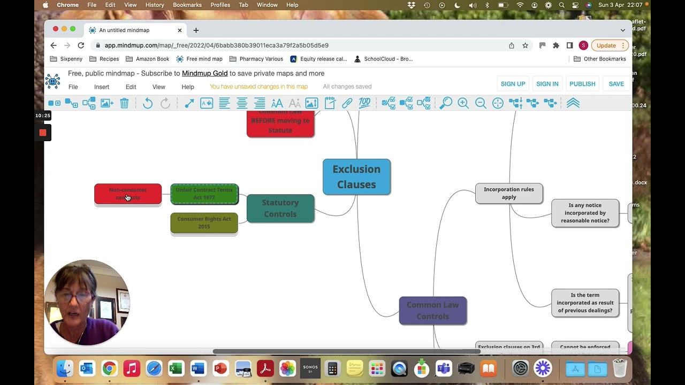This screenshot has width=685, height=385.
Task: Open a new Chrome tab
Action: (196, 30)
